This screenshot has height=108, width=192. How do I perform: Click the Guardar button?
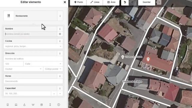(x=147, y=2)
